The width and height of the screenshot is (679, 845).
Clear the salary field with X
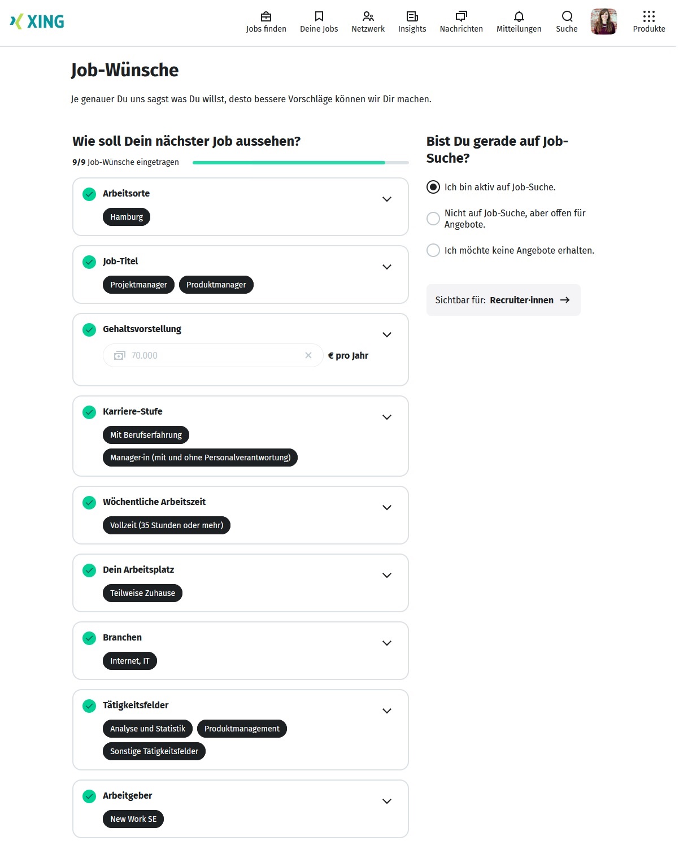pyautogui.click(x=308, y=355)
